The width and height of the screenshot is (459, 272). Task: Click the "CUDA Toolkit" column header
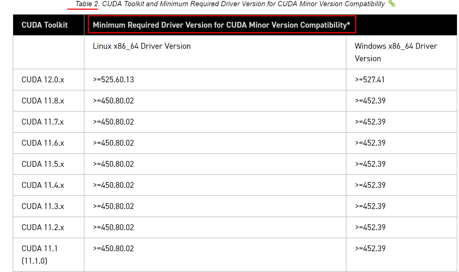(45, 25)
